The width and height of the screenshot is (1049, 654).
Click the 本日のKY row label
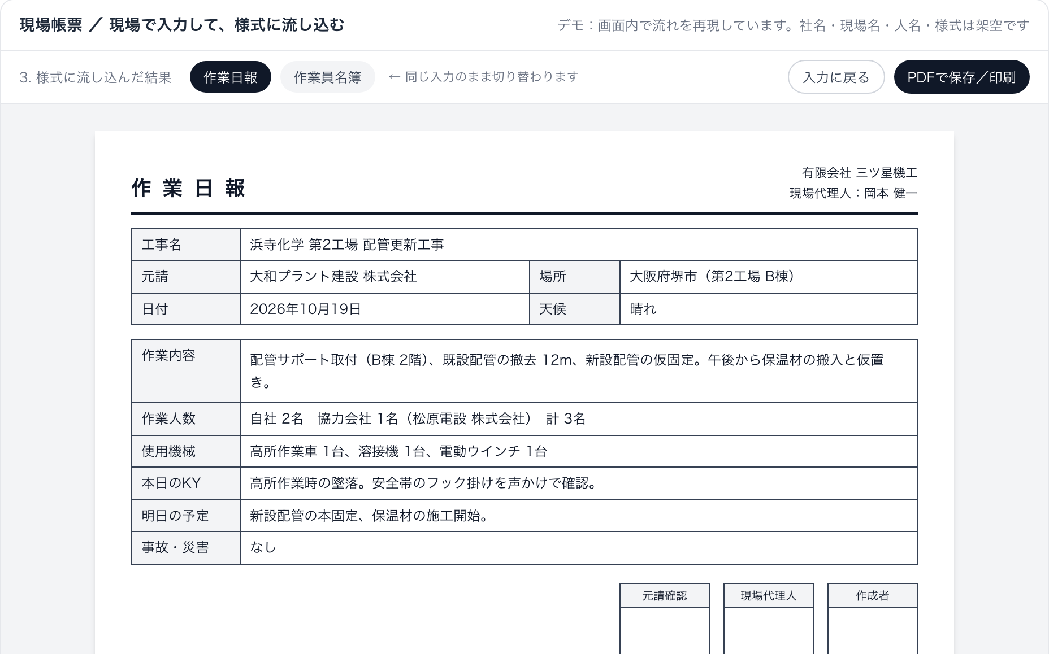point(186,483)
